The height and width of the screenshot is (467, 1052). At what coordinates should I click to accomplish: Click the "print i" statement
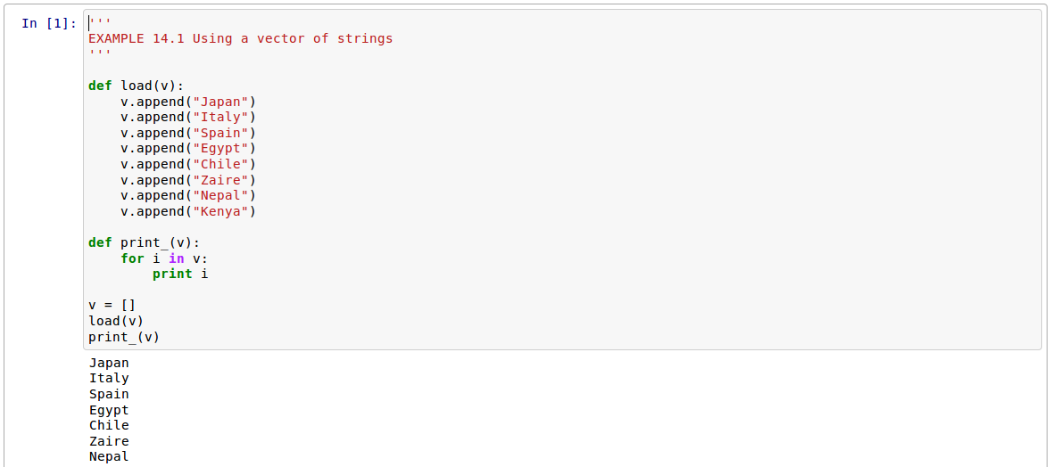[180, 274]
